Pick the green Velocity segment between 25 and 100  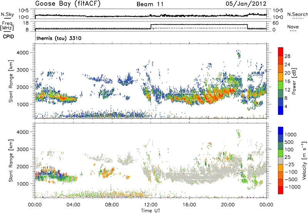click(x=281, y=153)
